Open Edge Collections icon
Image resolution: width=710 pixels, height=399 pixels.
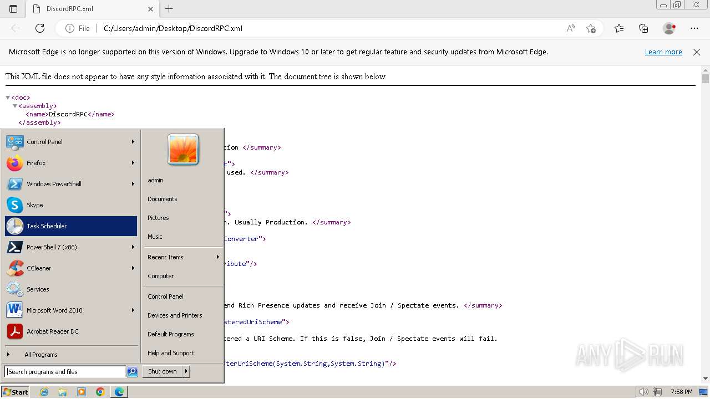643,28
